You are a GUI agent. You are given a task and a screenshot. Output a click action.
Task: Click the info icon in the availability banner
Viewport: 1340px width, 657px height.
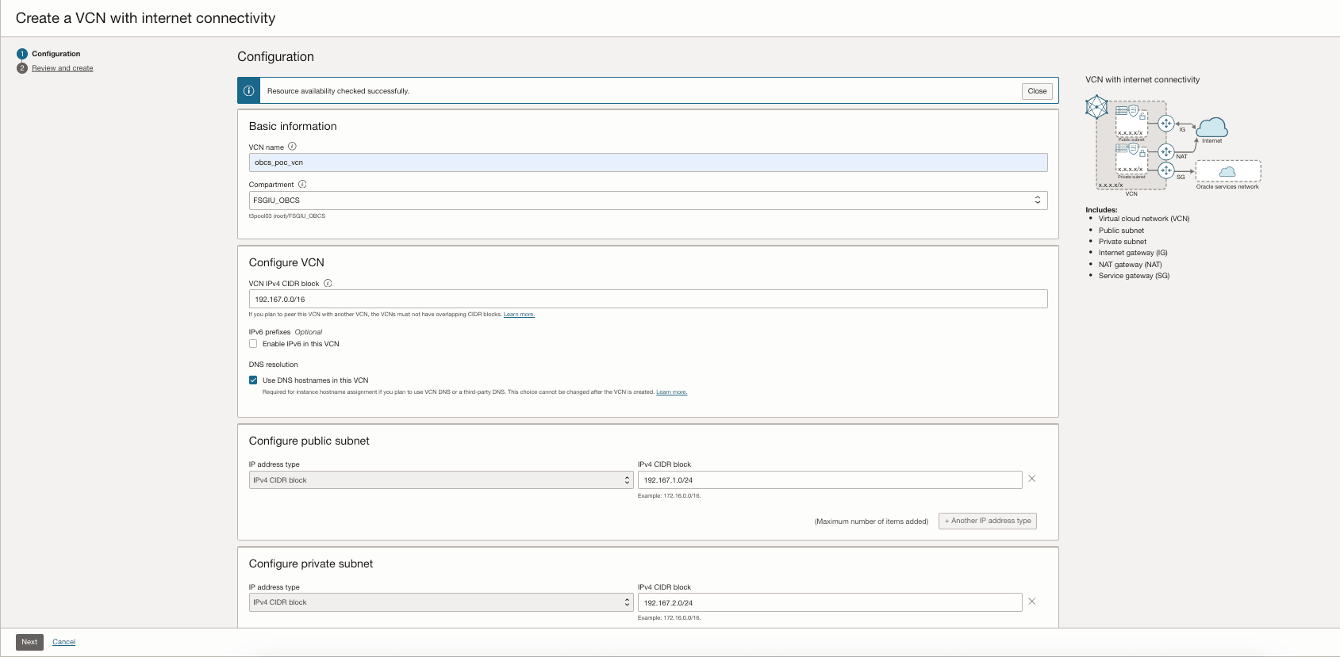coord(248,91)
